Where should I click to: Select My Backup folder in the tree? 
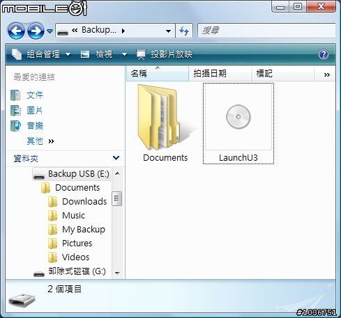pos(84,230)
